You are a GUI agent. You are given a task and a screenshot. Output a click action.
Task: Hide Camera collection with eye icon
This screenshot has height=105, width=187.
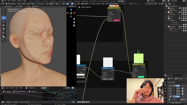[182, 8]
